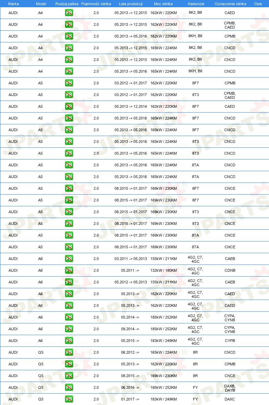
Task: Click the 2.0 capacity cell in the CDNB row
Action: 96,270
